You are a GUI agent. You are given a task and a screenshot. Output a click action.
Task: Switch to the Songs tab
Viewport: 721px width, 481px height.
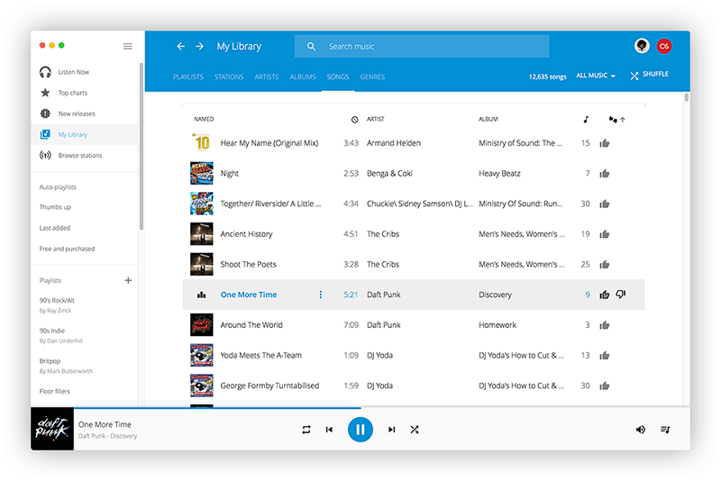(x=338, y=77)
